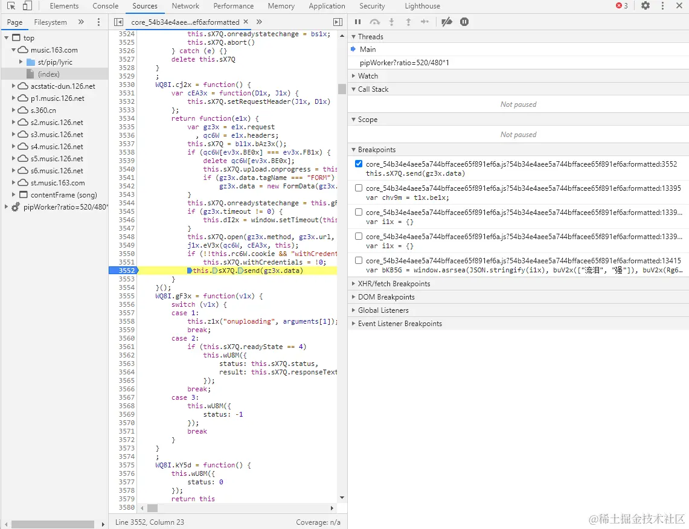Enable the breakpoint at line 13395

359,188
